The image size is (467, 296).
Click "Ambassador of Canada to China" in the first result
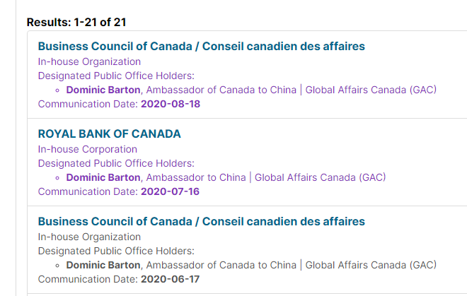[221, 90]
